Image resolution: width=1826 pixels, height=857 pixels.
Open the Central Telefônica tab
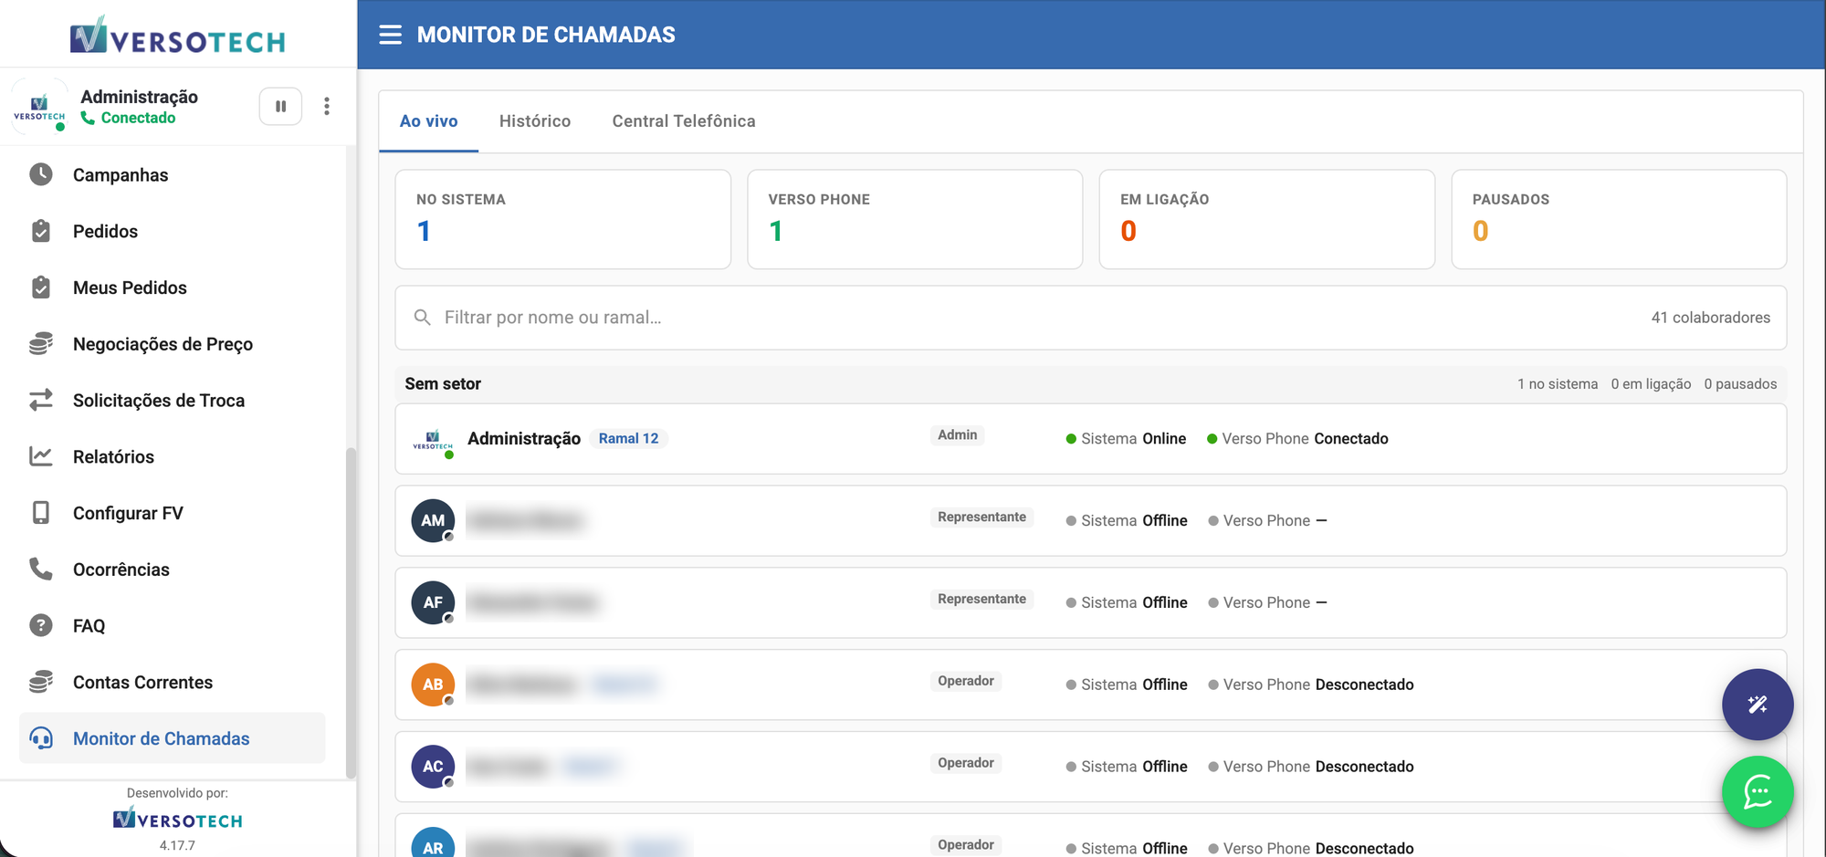(684, 121)
